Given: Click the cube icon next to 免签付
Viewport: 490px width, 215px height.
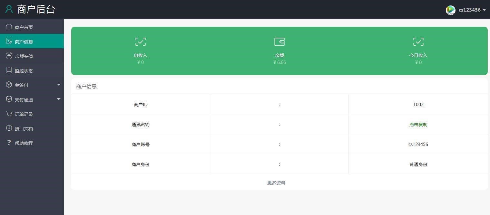Looking at the screenshot, I should click(x=9, y=85).
